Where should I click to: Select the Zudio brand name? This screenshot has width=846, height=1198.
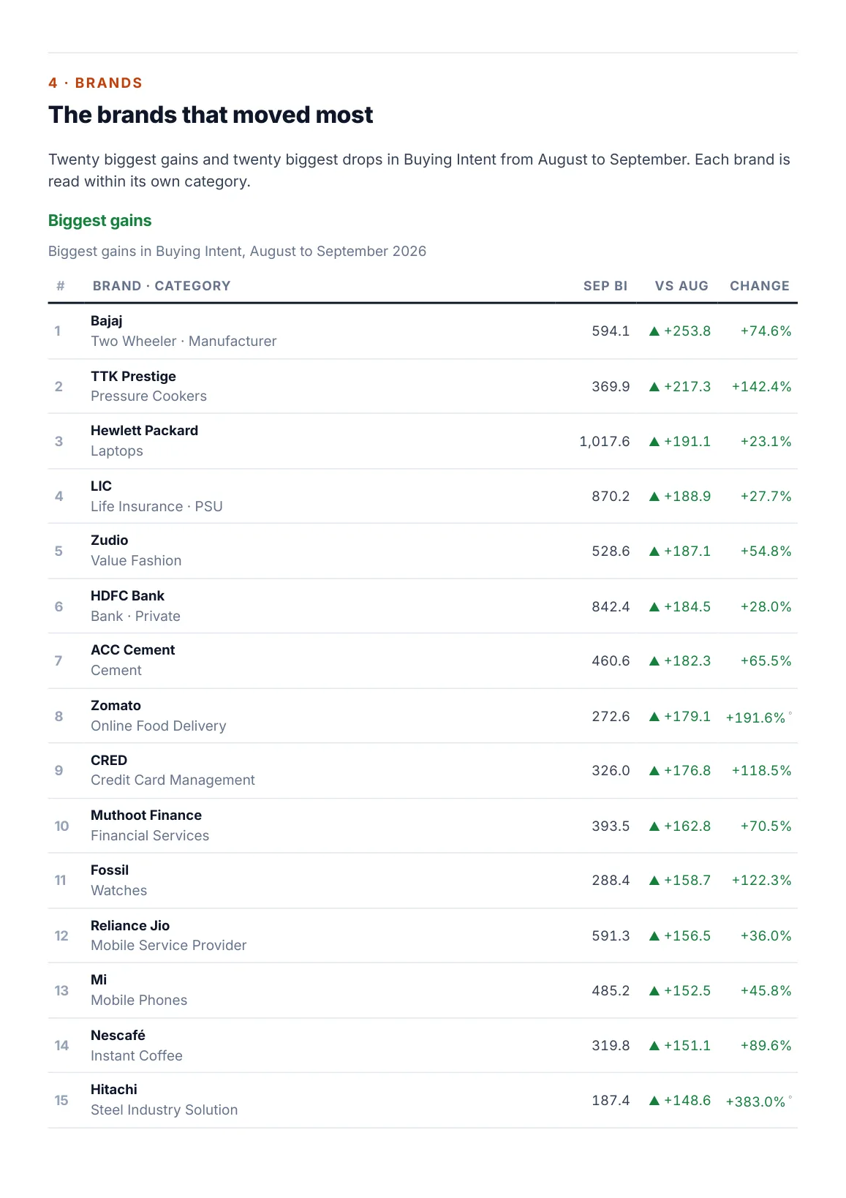(109, 540)
